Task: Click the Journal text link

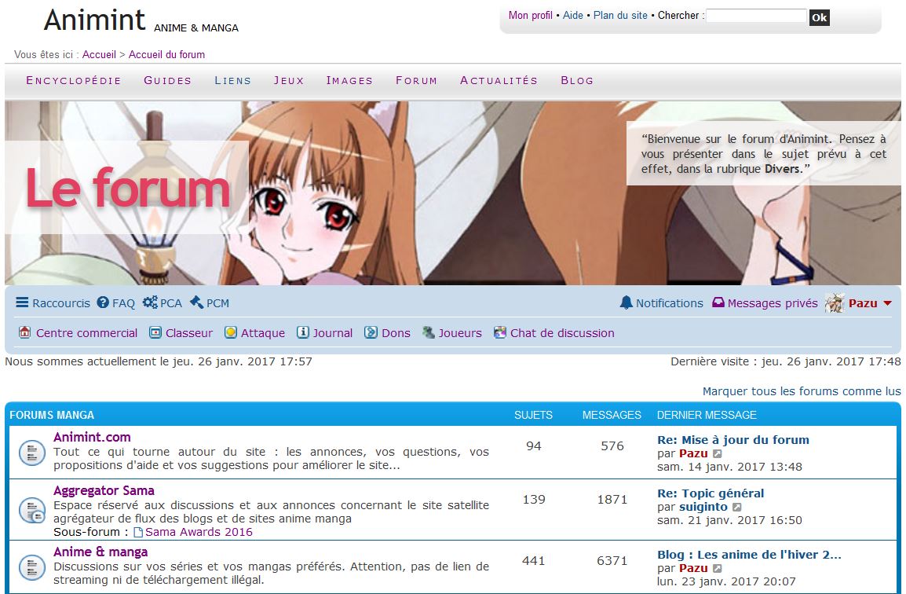Action: [x=333, y=333]
